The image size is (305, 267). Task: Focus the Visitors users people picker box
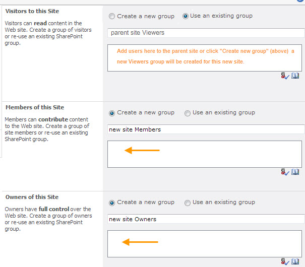[x=206, y=57]
